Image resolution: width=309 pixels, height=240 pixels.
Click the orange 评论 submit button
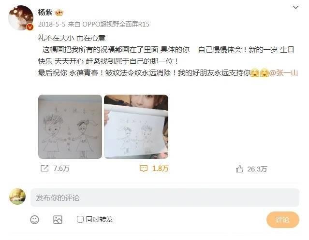283,220
